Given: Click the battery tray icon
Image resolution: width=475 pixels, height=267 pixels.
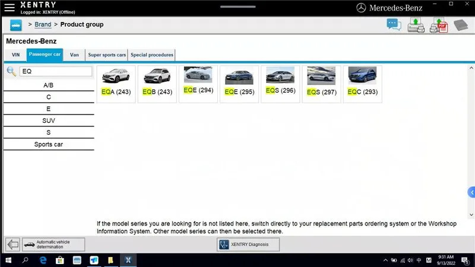Looking at the screenshot, I should tap(394, 260).
